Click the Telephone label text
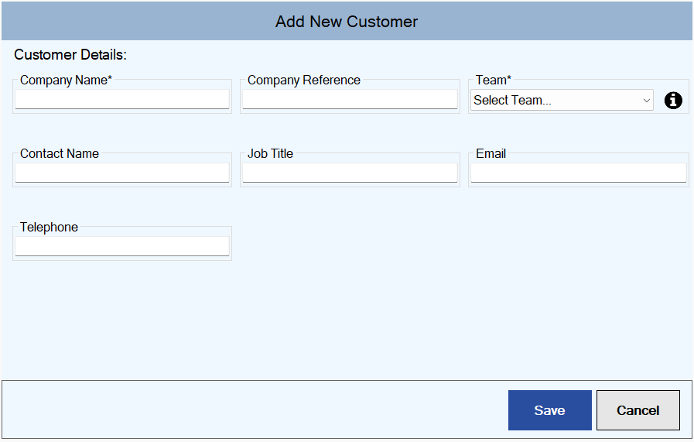This screenshot has height=442, width=694. (x=49, y=228)
